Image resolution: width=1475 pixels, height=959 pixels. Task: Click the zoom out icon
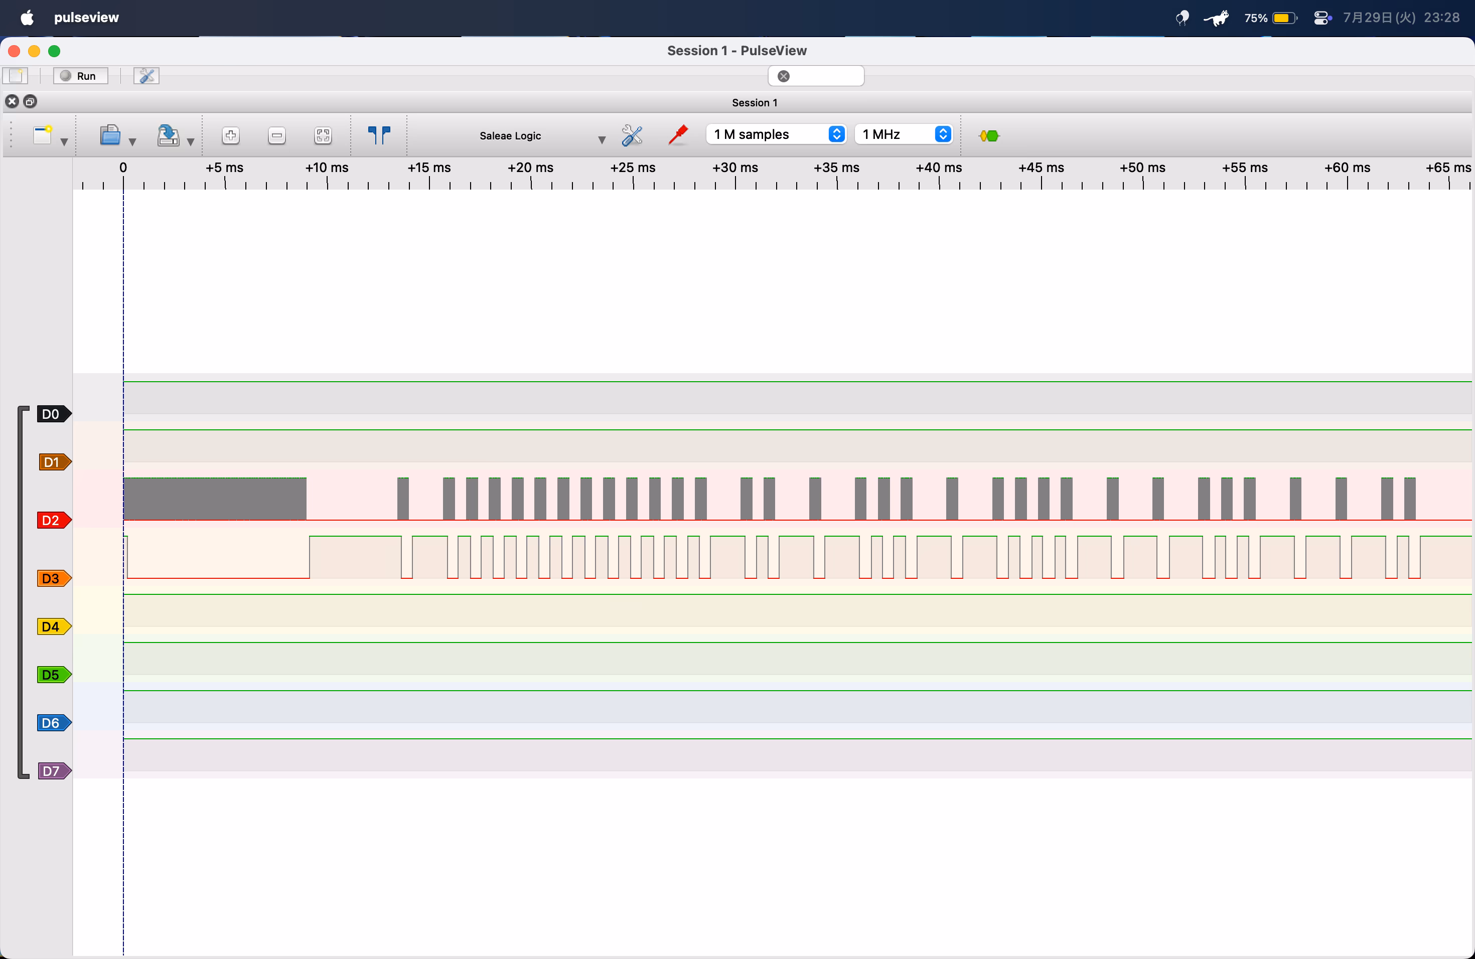277,135
